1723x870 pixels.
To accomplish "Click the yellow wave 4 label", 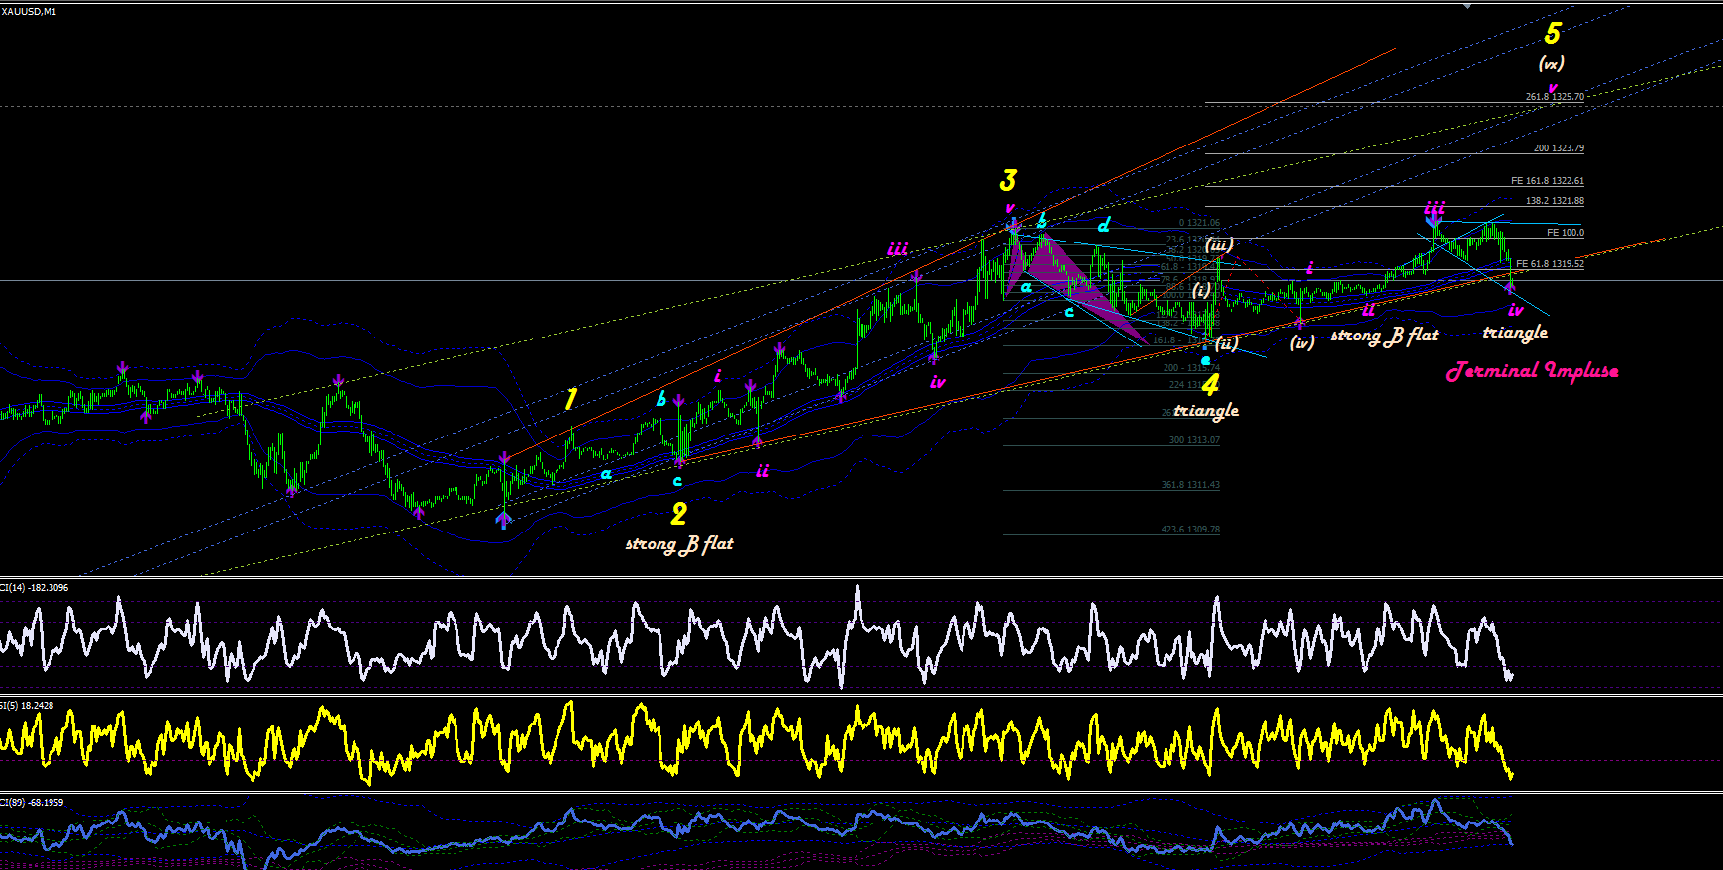I will [1210, 385].
